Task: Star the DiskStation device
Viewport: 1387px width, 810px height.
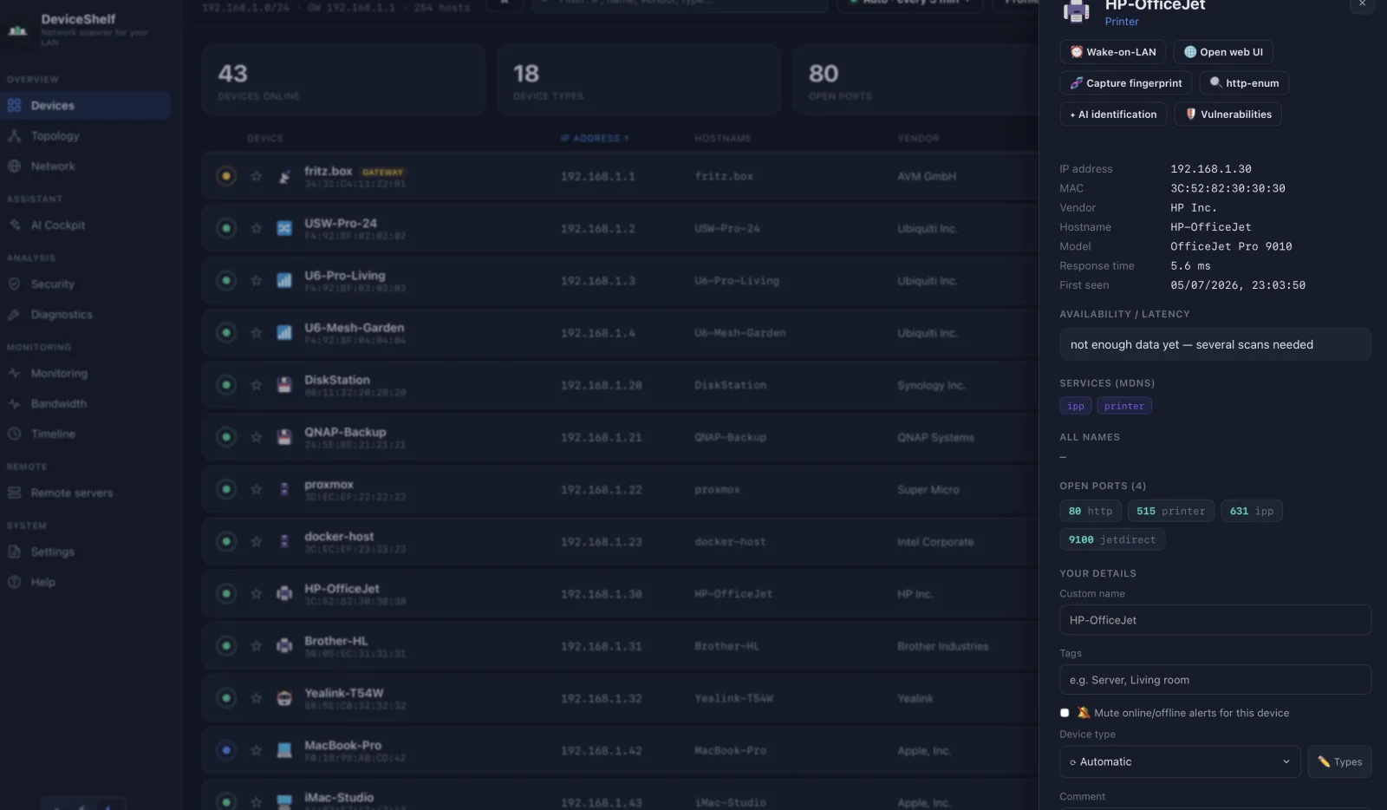Action: [x=257, y=385]
